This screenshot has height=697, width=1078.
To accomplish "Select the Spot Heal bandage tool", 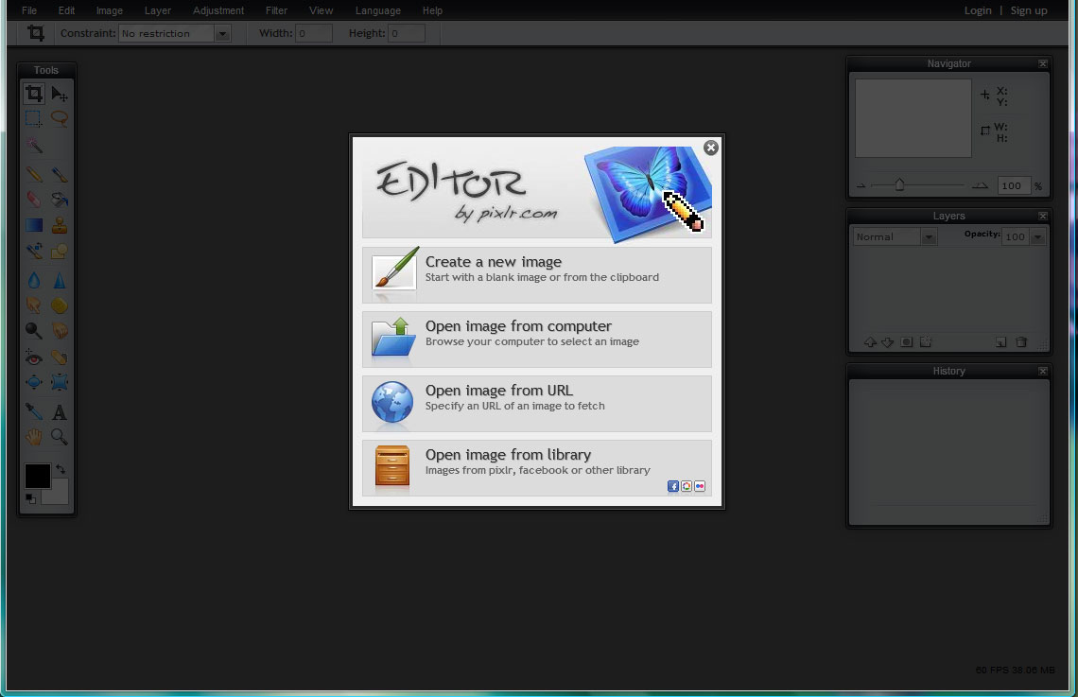I will pos(60,357).
